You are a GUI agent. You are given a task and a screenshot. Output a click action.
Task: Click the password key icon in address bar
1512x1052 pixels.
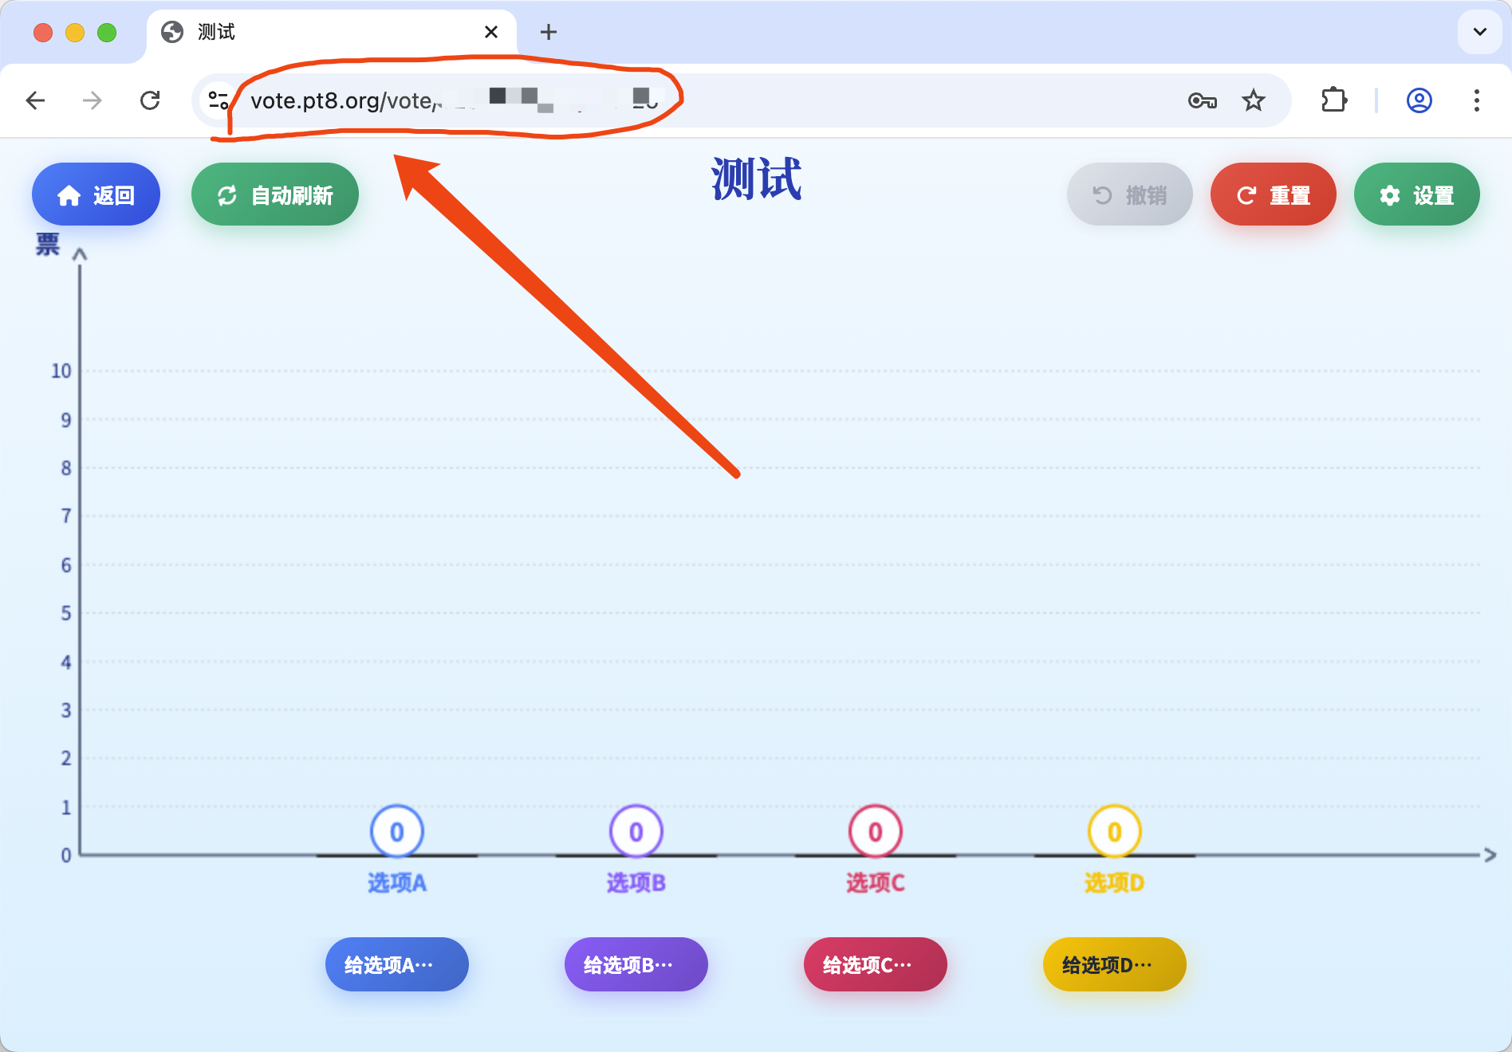[x=1203, y=100]
